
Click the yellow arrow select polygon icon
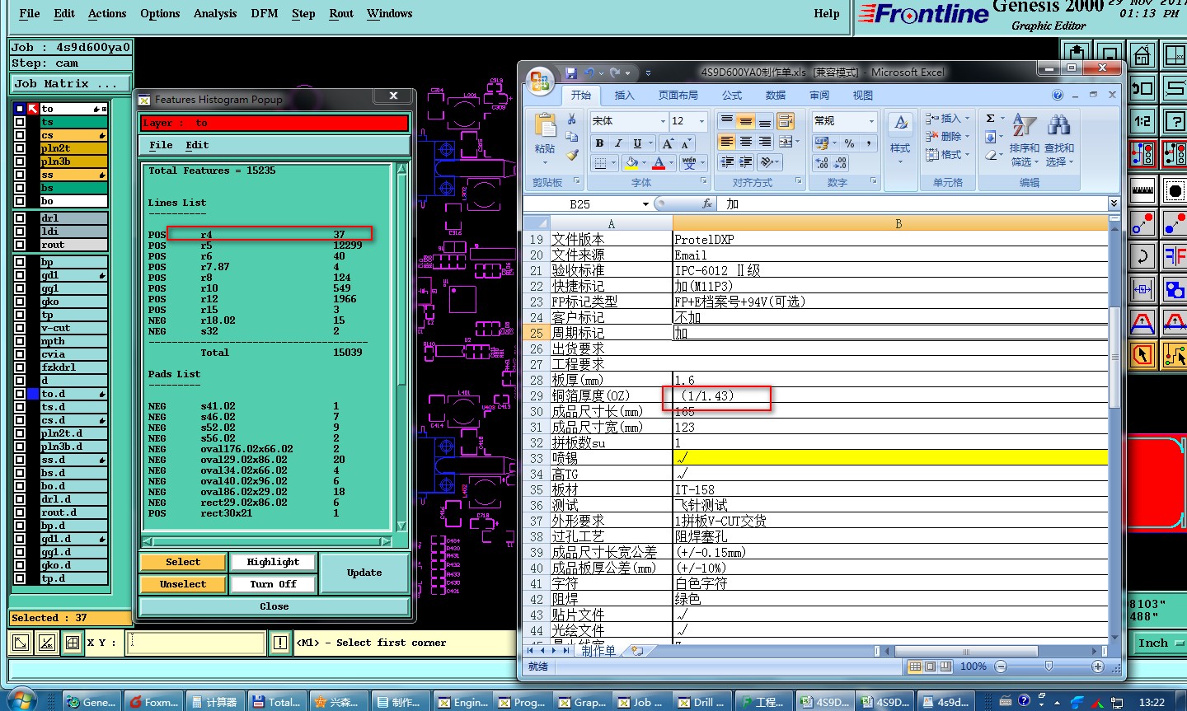coord(1142,355)
